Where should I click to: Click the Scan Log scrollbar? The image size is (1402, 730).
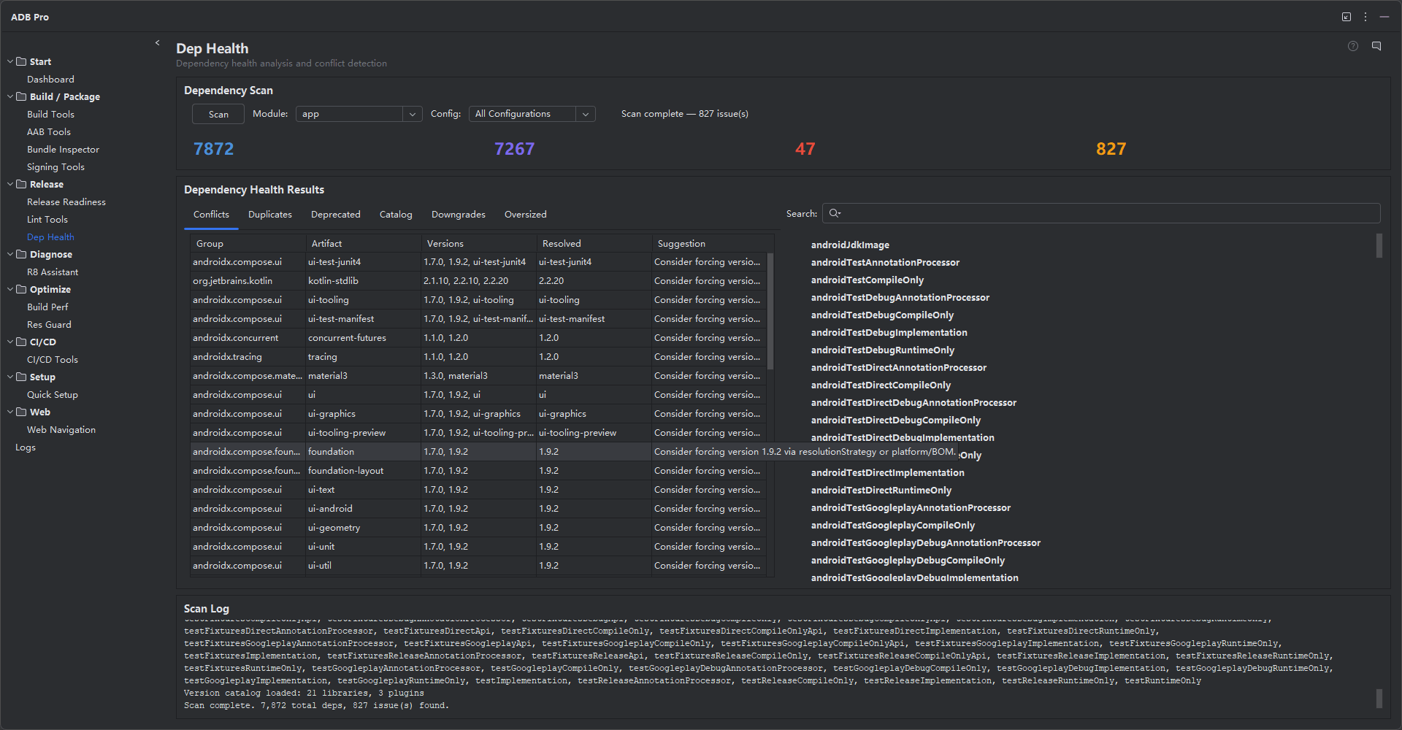tap(1379, 698)
